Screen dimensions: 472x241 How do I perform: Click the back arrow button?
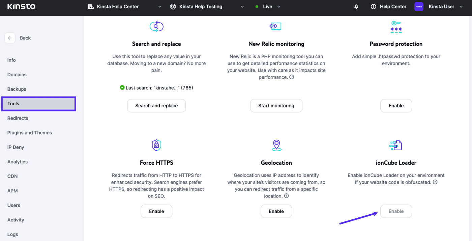[10, 38]
